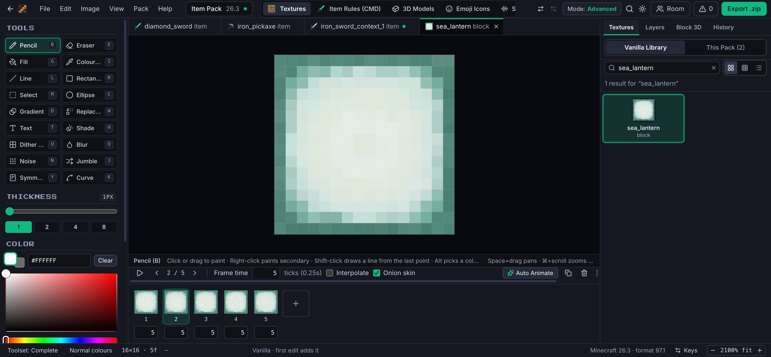Select the Fill bucket tool
This screenshot has height=357, width=771.
coord(33,62)
